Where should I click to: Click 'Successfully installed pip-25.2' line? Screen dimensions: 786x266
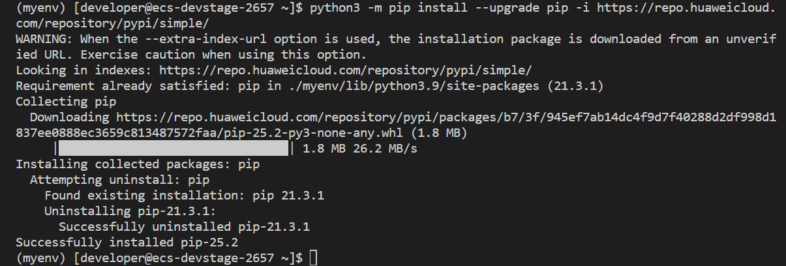pyautogui.click(x=127, y=243)
